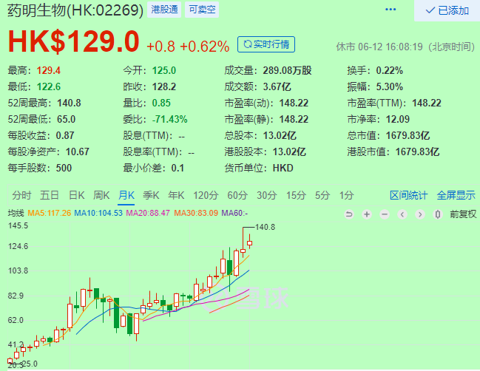Switch to the 五日 chart tab

click(x=49, y=195)
